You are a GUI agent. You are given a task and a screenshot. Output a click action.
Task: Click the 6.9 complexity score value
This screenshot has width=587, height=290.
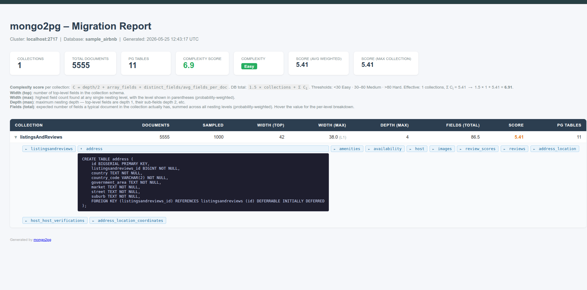189,65
